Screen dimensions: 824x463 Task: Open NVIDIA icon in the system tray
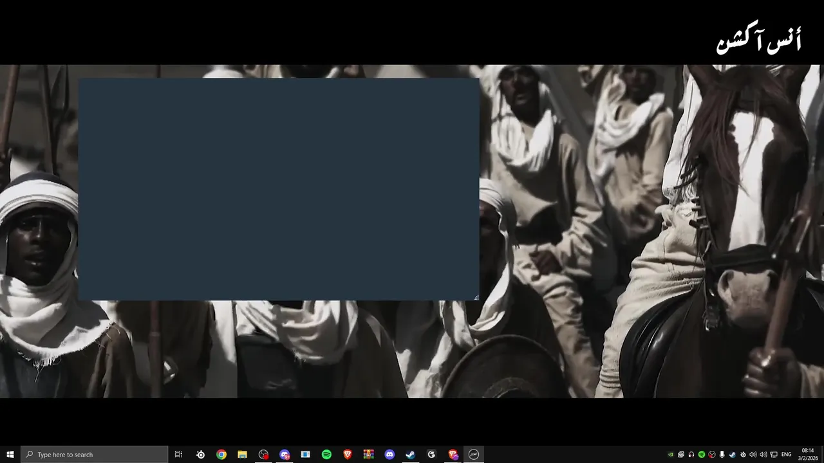click(671, 455)
